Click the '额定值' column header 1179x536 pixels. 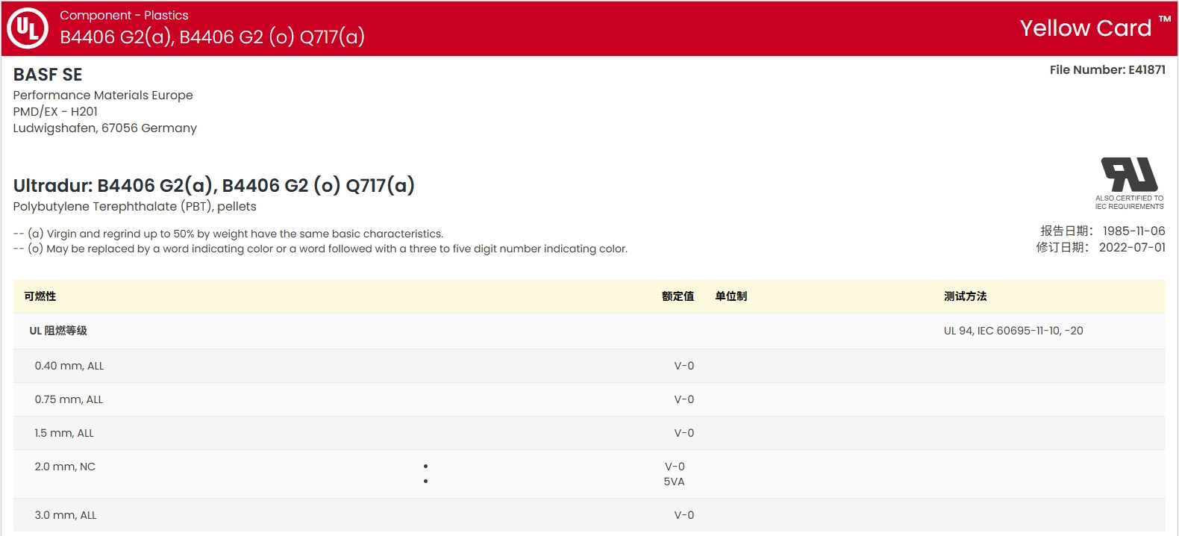tap(678, 296)
